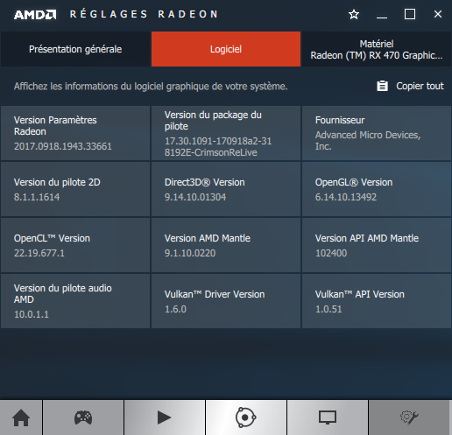
Task: Click the clipboard copy icon
Action: [382, 86]
